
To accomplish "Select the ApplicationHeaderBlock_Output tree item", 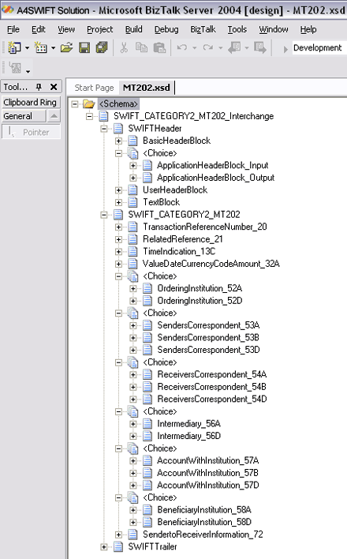I will [215, 178].
